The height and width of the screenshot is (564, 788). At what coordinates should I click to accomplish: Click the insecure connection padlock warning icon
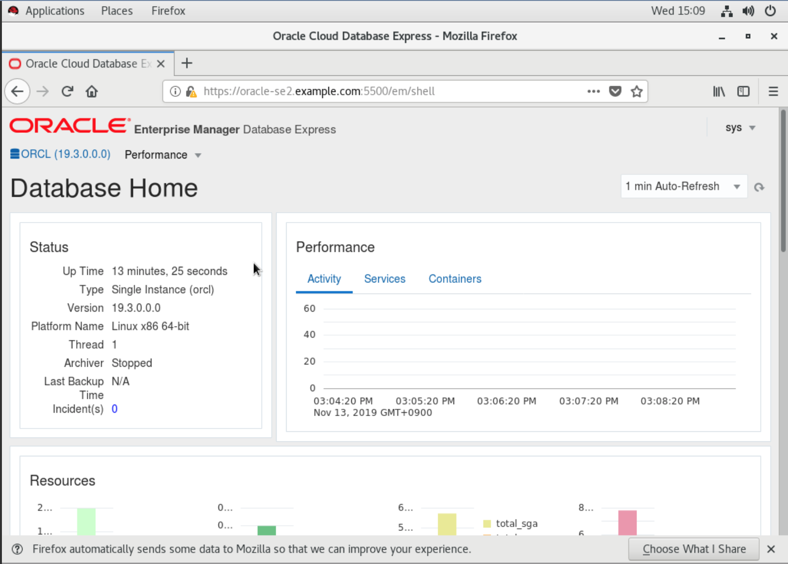pos(191,91)
